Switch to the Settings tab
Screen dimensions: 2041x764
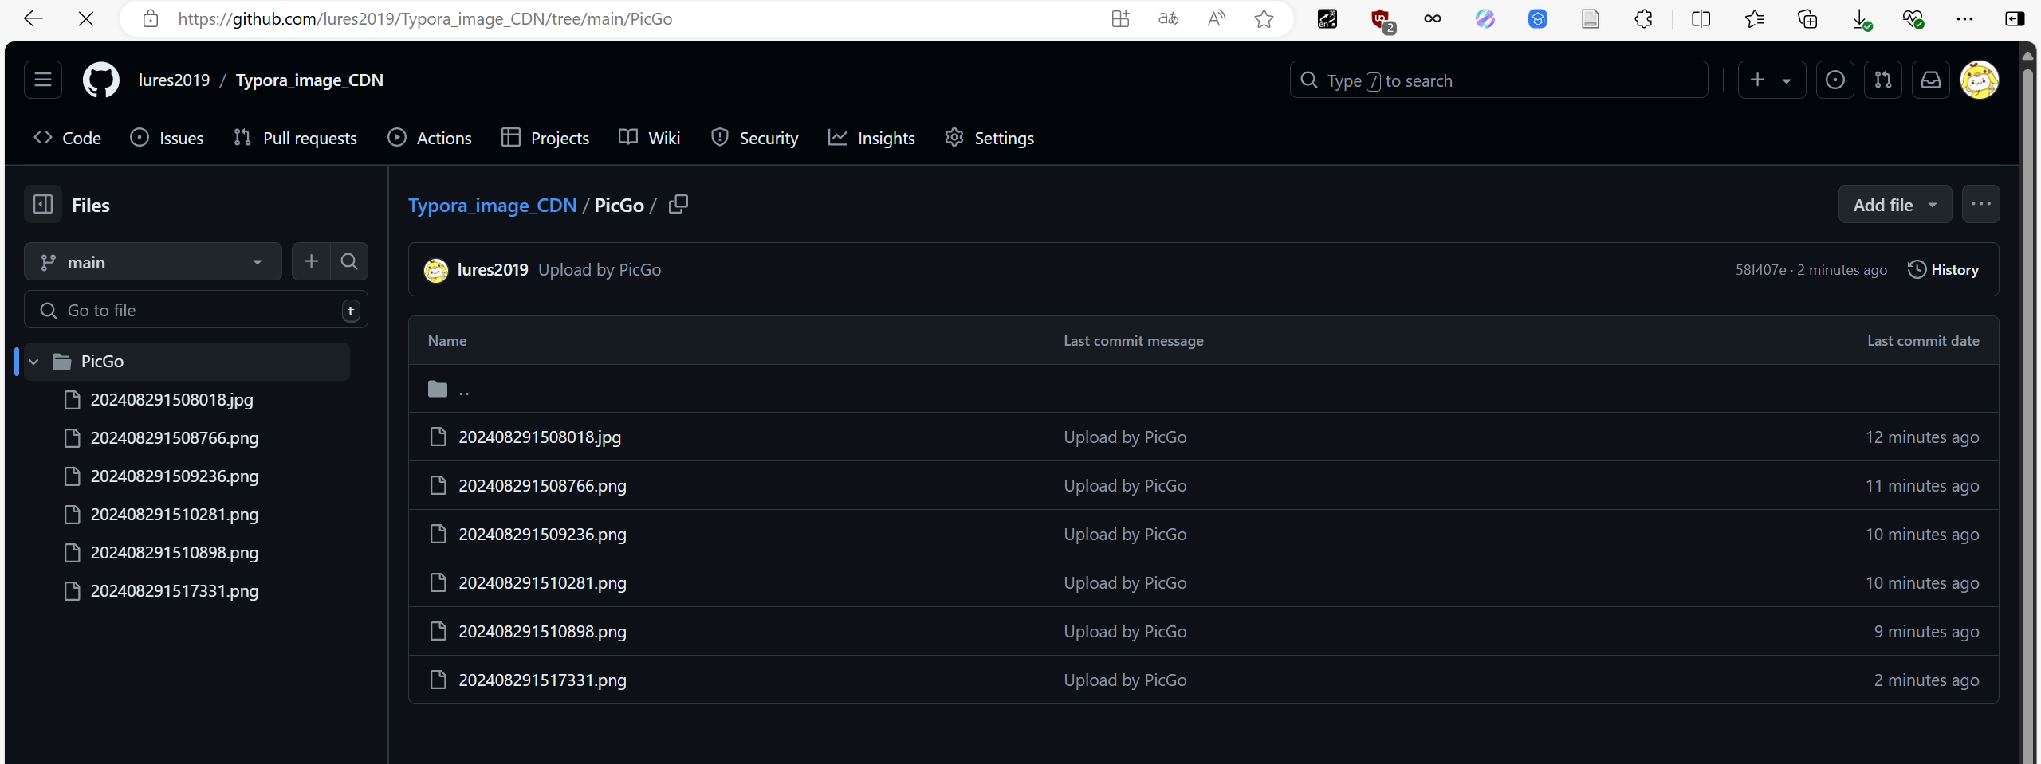(x=989, y=138)
